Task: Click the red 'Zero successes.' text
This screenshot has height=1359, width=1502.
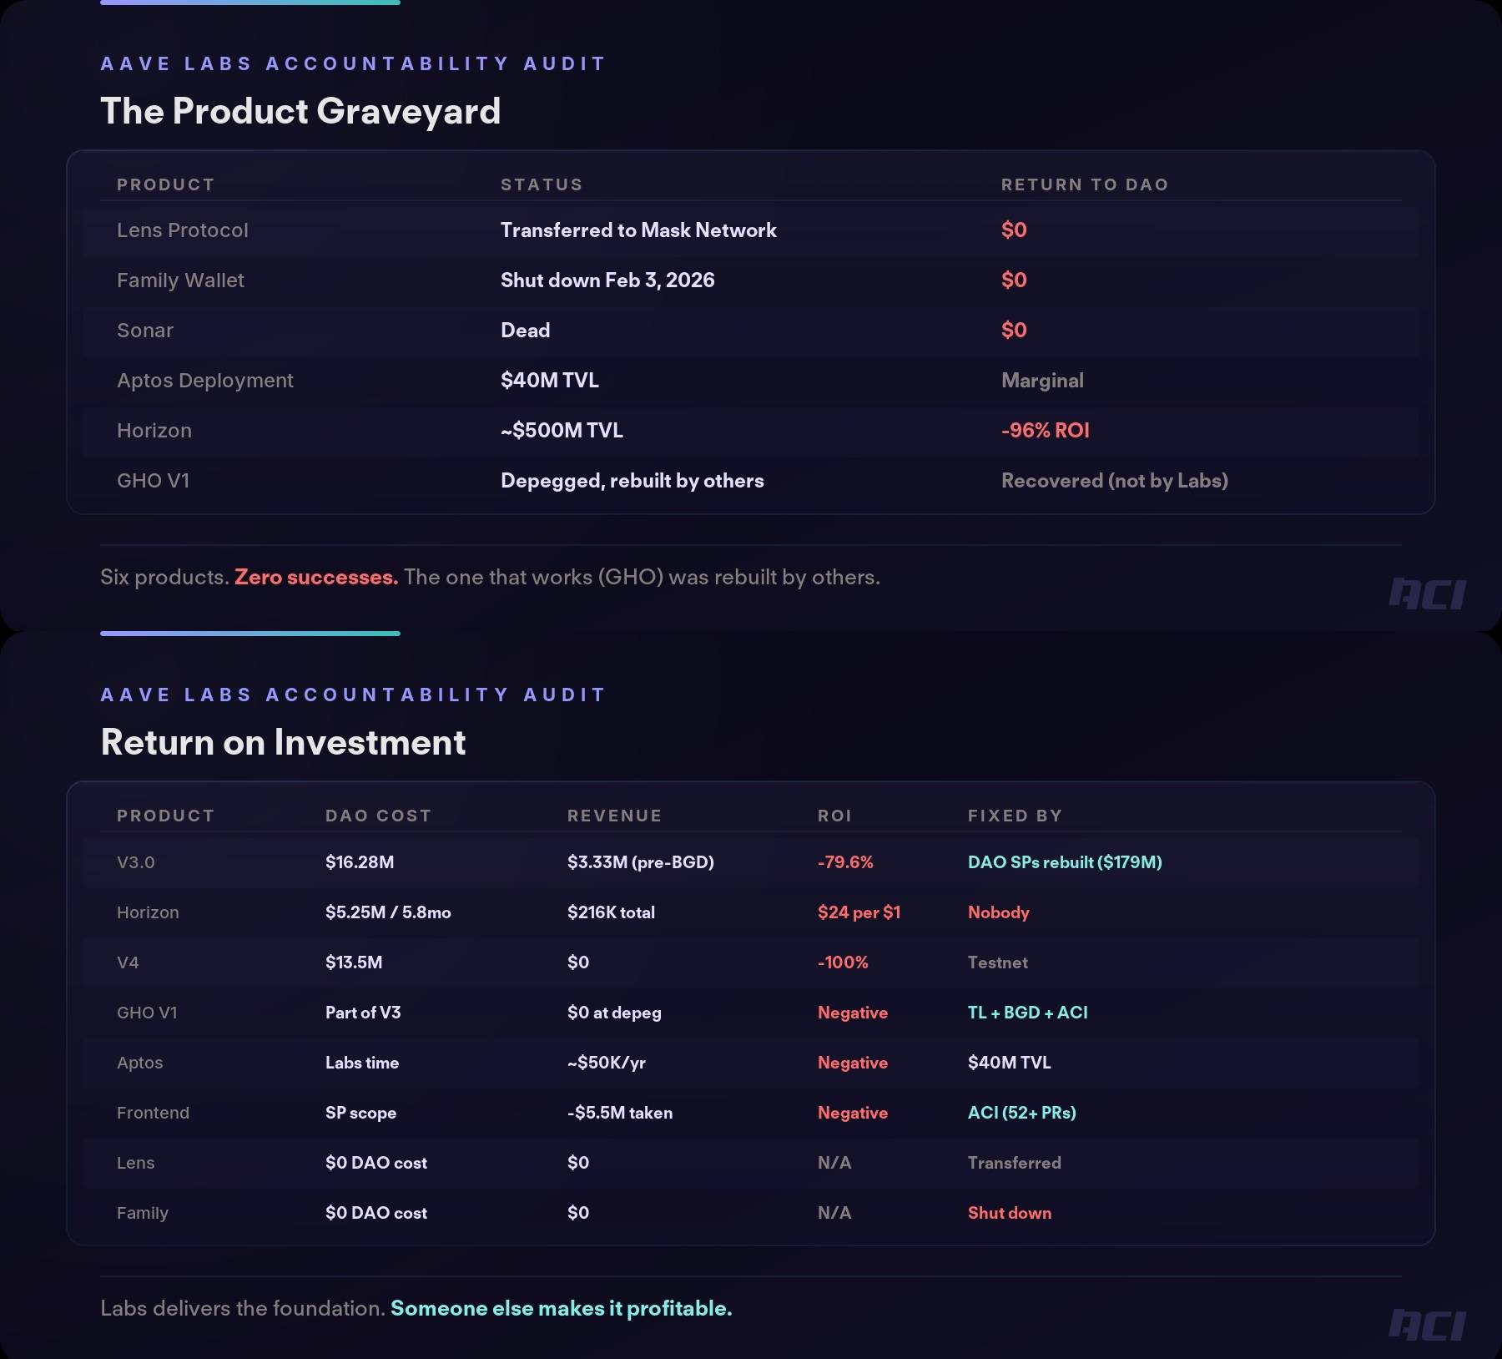Action: click(x=316, y=578)
